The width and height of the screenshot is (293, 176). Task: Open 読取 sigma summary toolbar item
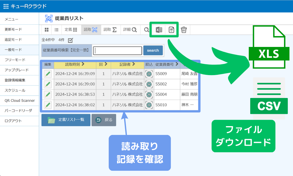point(110,30)
